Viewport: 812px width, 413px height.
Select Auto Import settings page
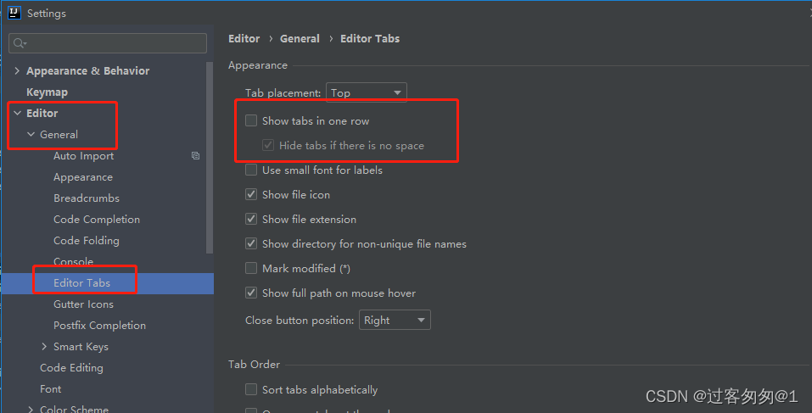(x=83, y=156)
